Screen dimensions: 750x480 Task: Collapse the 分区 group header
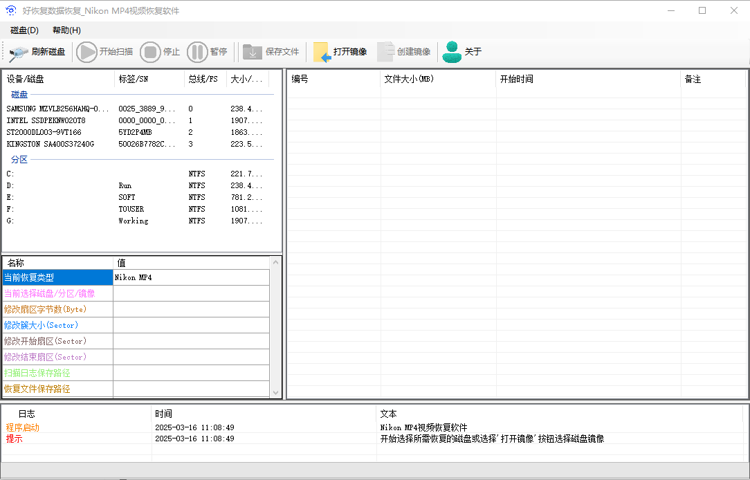tap(19, 160)
